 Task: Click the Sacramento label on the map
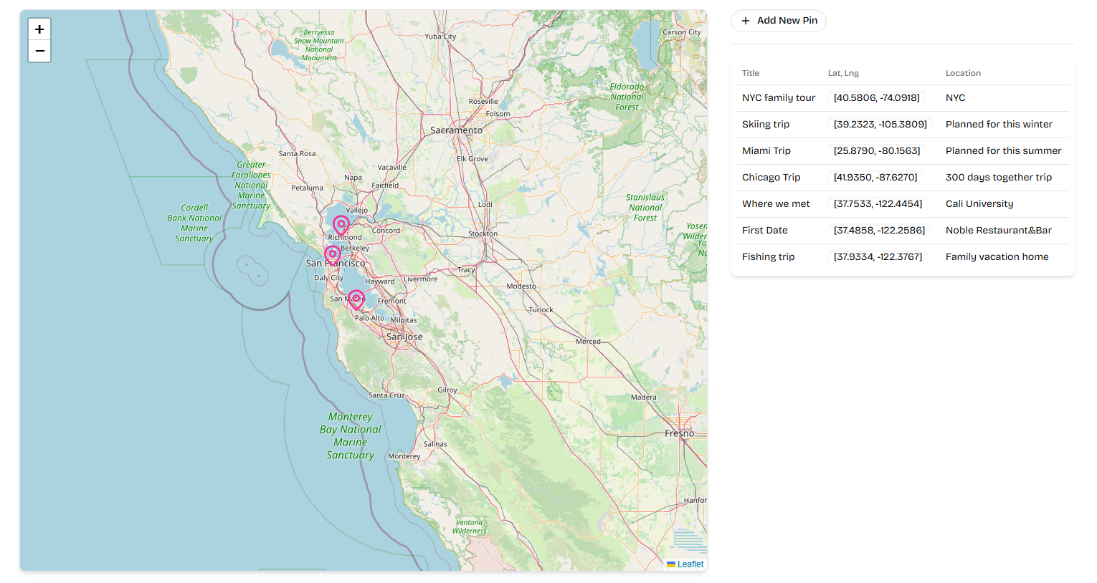click(x=456, y=130)
